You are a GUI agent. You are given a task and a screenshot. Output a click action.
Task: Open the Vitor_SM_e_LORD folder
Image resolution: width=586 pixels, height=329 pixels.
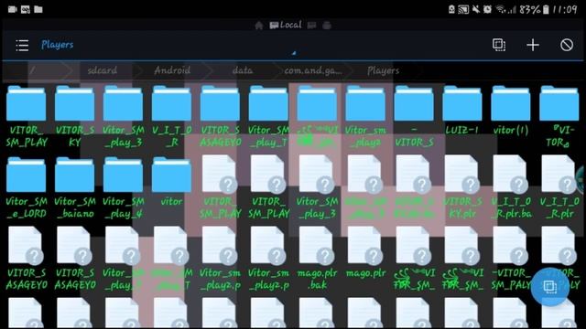tap(27, 187)
